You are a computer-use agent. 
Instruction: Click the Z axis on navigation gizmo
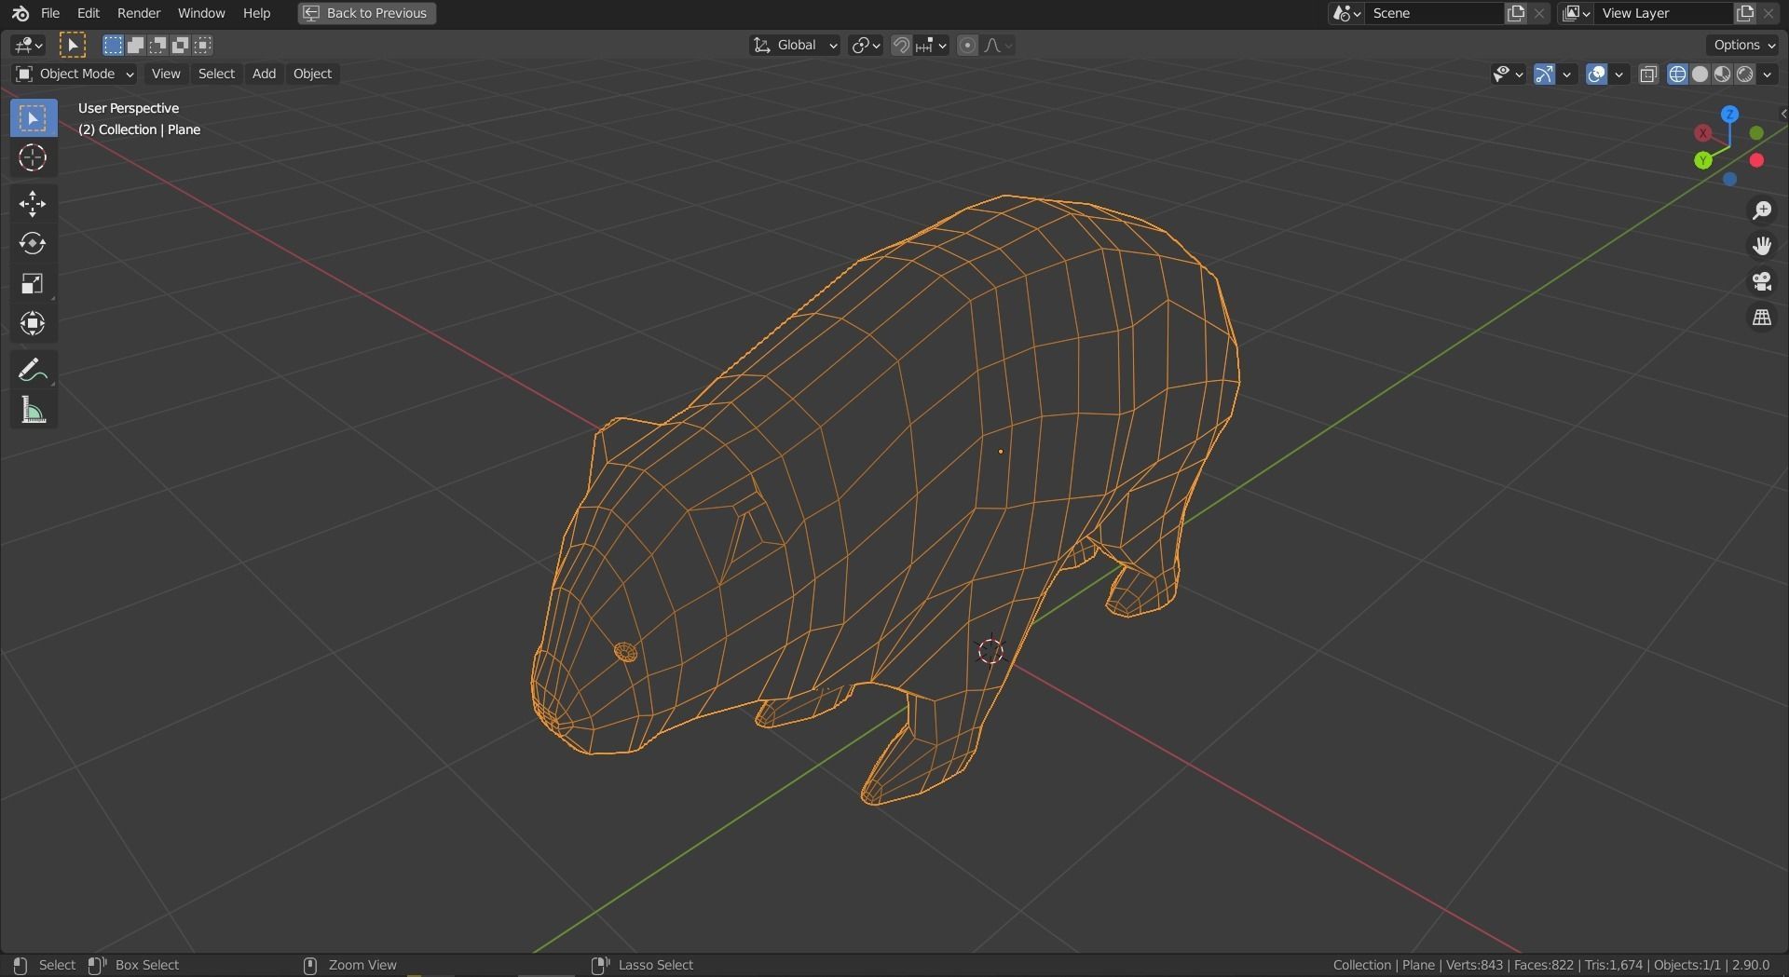pos(1729,115)
